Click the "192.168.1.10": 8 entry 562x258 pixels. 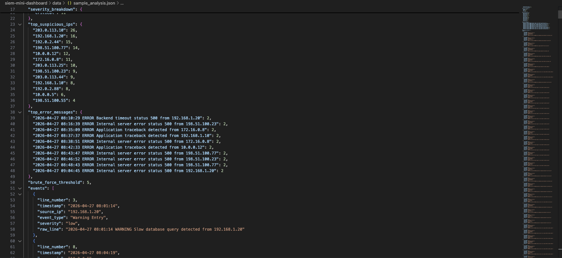pyautogui.click(x=54, y=83)
